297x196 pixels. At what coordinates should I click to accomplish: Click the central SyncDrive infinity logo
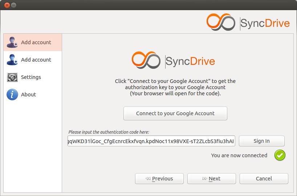(146, 60)
